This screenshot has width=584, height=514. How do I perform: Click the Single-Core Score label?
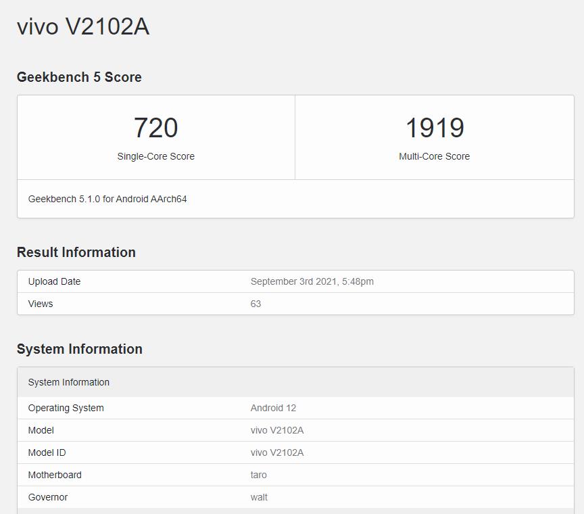coord(155,156)
